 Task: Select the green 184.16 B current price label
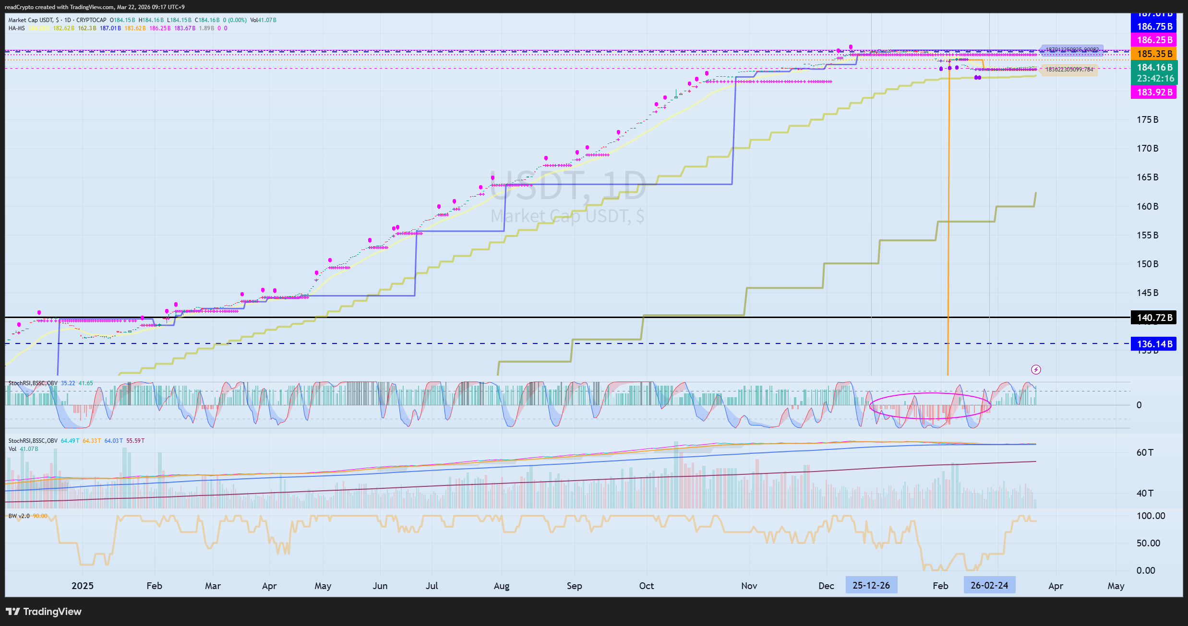[x=1154, y=72]
